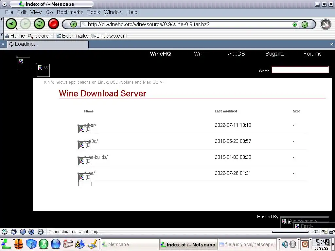Screen dimensions: 335x251
Task: Open the Window menu
Action: (x=113, y=12)
